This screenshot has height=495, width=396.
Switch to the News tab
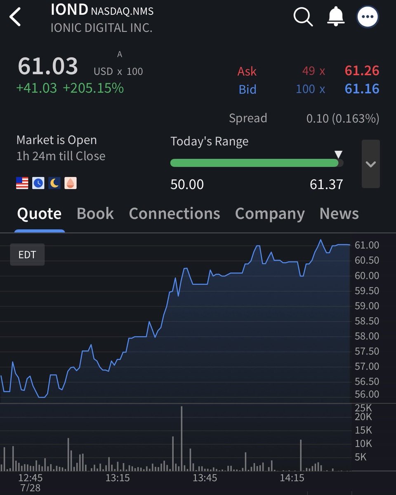[339, 214]
